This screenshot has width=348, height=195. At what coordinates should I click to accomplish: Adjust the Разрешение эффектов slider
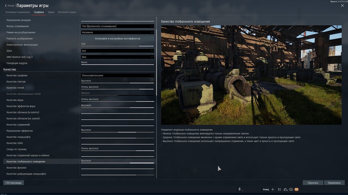point(117,132)
